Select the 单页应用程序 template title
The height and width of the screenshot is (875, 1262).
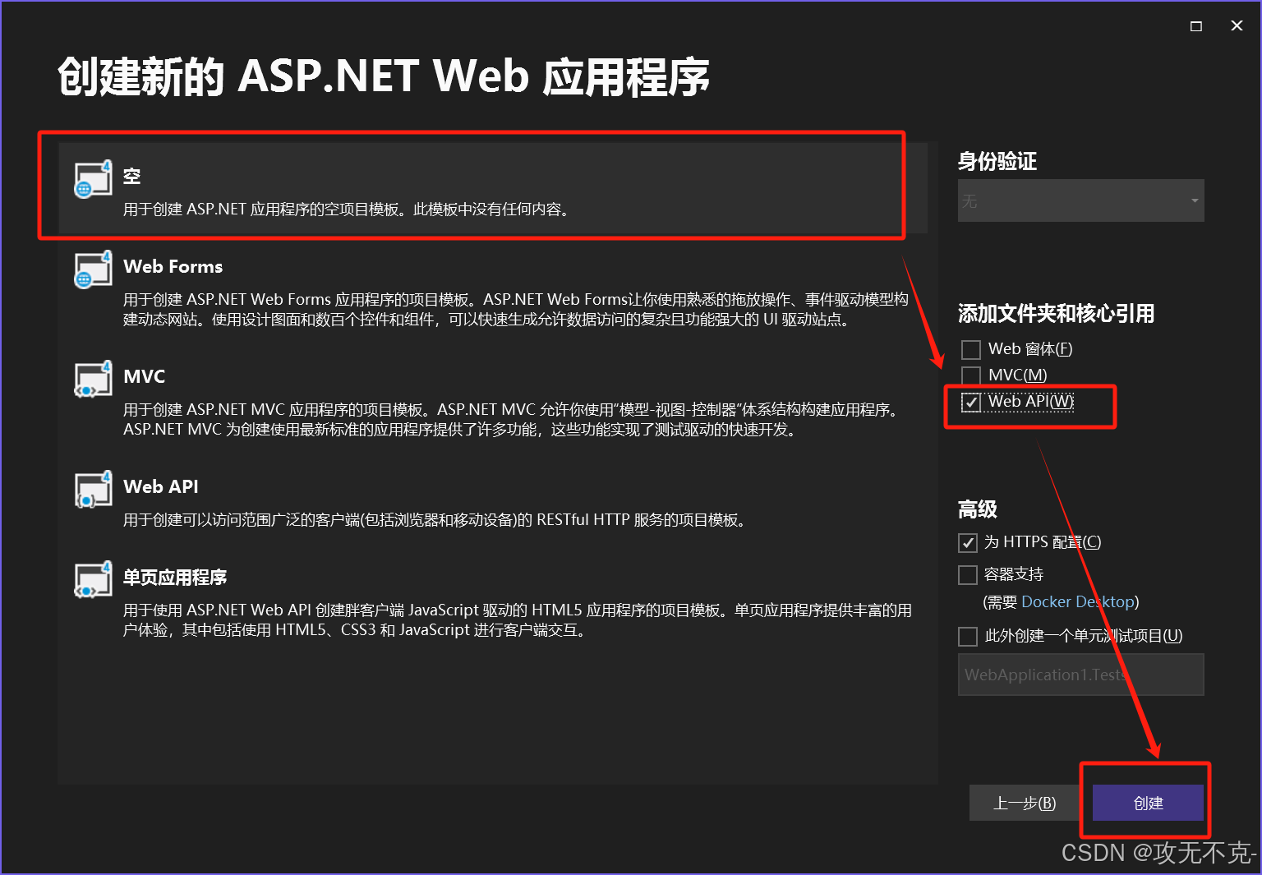[x=175, y=577]
